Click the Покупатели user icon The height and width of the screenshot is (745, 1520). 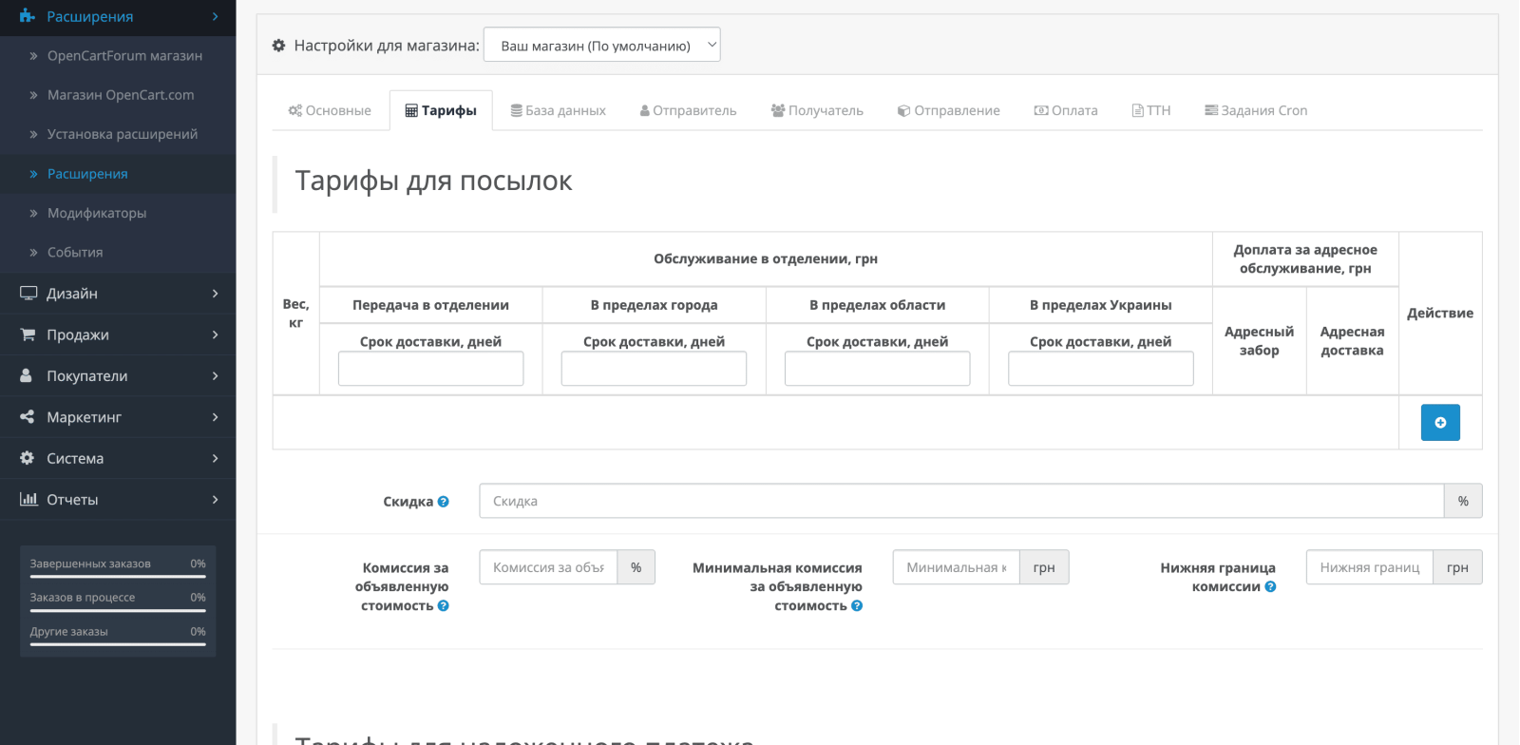[x=27, y=375]
